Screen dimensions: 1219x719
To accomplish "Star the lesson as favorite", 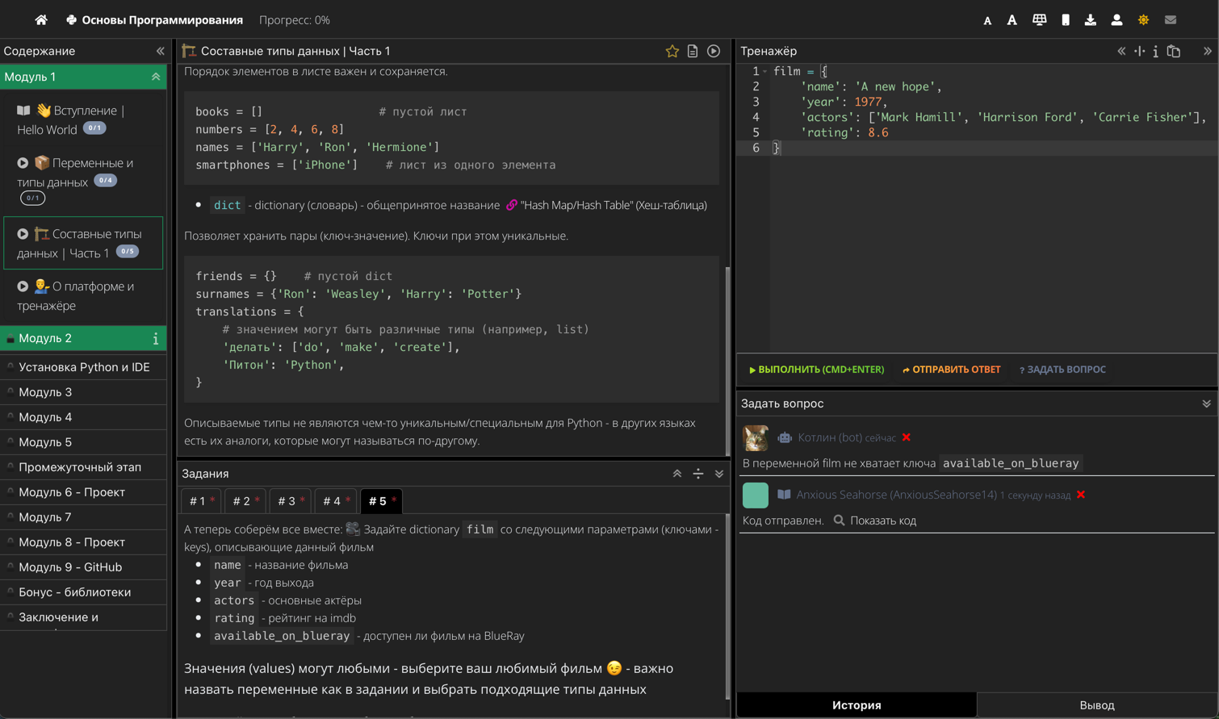I will [672, 51].
